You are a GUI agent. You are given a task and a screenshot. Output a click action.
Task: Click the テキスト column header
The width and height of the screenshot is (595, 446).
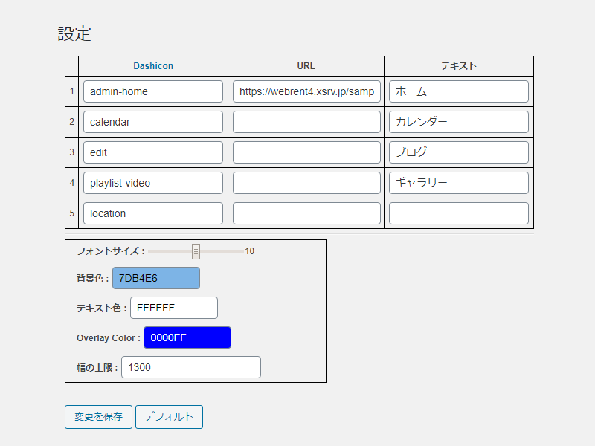point(459,66)
